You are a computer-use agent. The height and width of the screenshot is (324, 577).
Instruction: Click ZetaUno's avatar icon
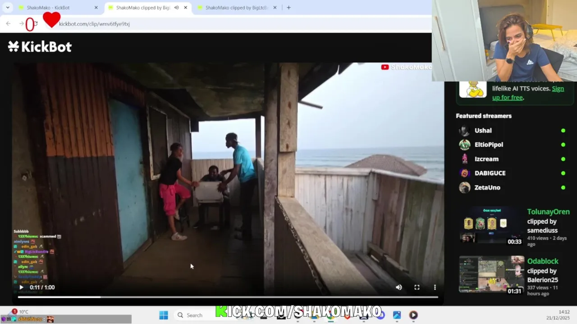pyautogui.click(x=464, y=188)
